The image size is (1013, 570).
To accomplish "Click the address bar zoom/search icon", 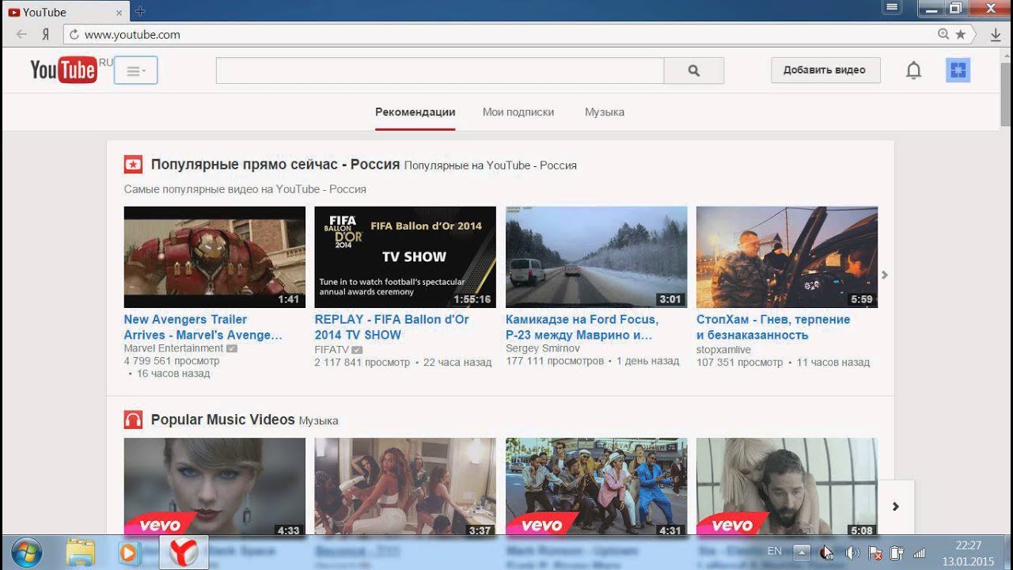I will tap(943, 35).
